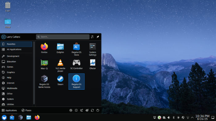Open the Utilities category
This screenshot has height=121, width=216.
(16, 104)
